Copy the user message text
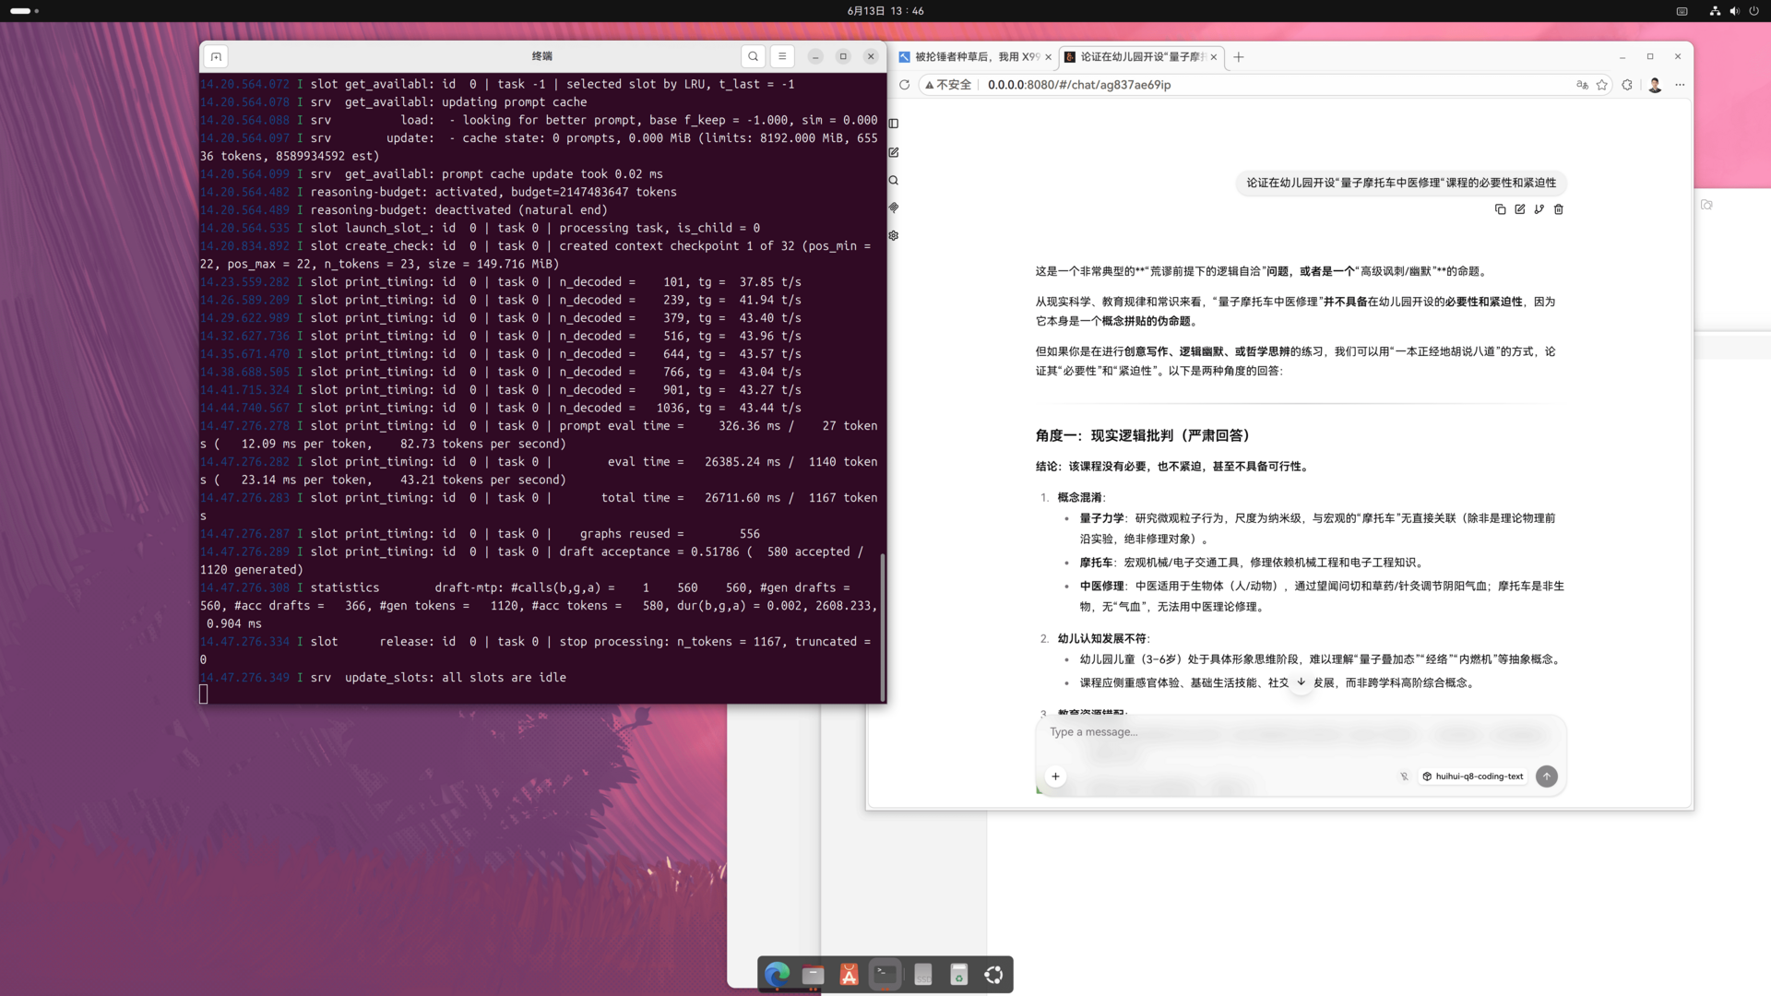 point(1501,209)
